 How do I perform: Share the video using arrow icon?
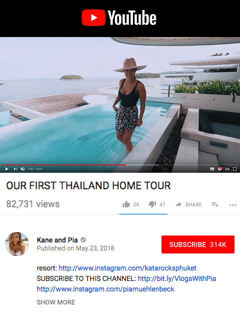[178, 204]
